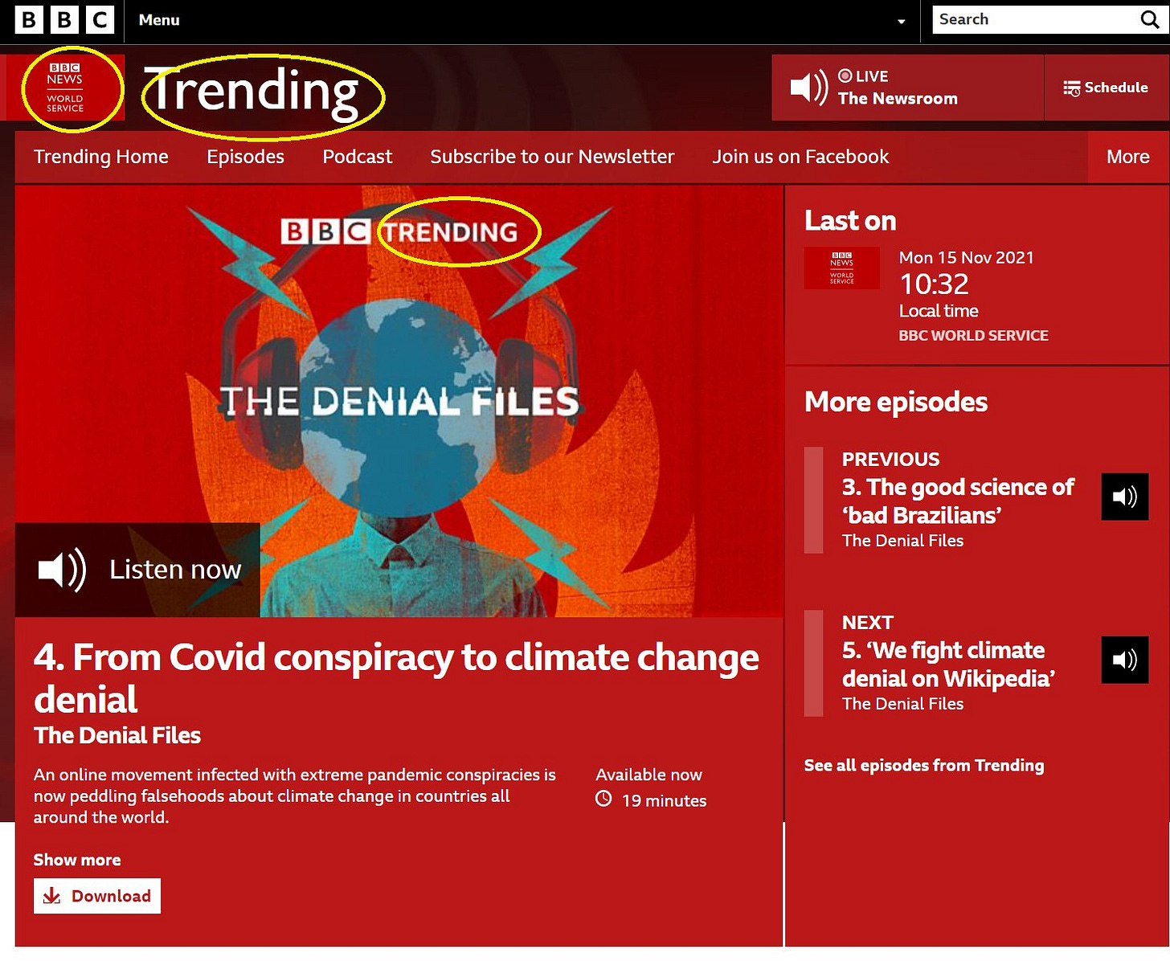
Task: Go to Trending Home
Action: 101,157
